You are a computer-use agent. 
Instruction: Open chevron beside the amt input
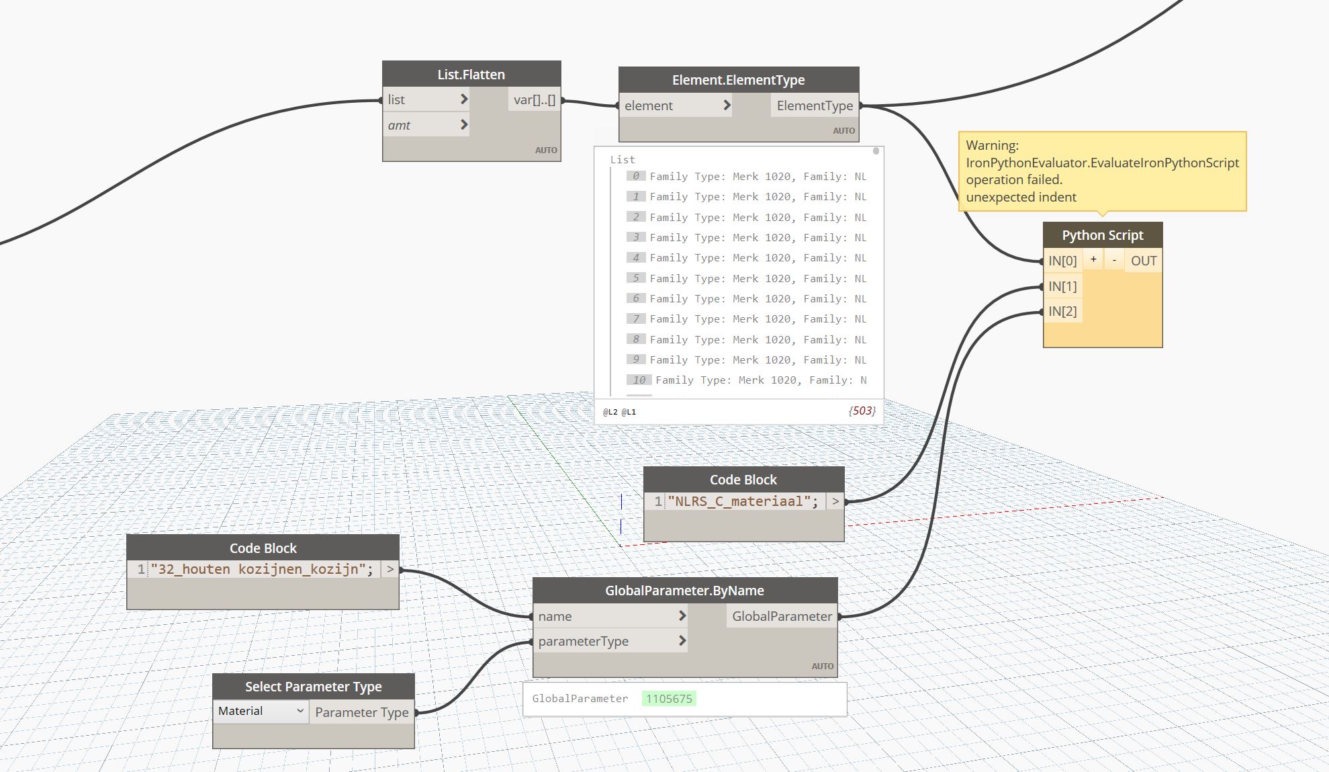point(464,125)
